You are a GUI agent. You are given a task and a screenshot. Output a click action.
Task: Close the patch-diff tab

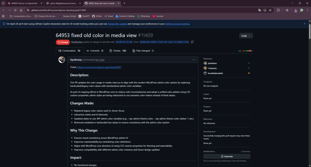coord(80,3)
